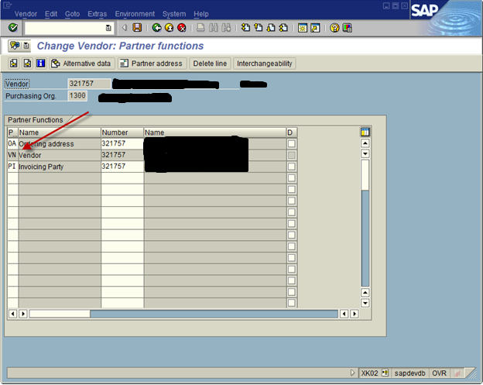The image size is (483, 385).
Task: Tick deletion checkbox for Invoicing Party row
Action: click(291, 167)
